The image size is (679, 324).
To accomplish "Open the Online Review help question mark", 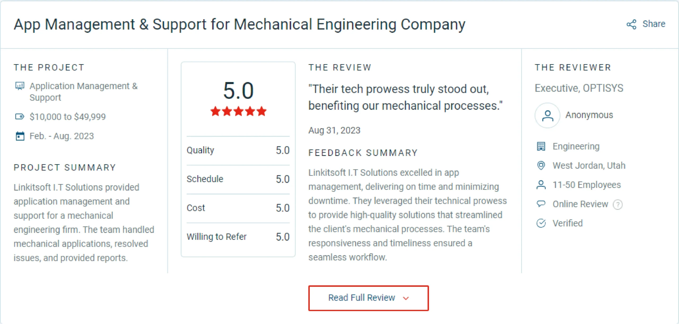I will click(618, 204).
